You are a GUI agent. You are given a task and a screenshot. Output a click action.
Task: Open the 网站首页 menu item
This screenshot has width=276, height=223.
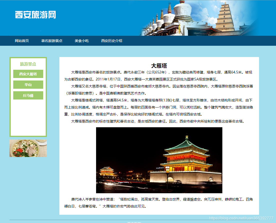tap(22, 41)
